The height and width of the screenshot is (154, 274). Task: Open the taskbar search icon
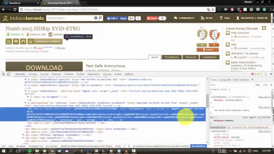coord(11,151)
